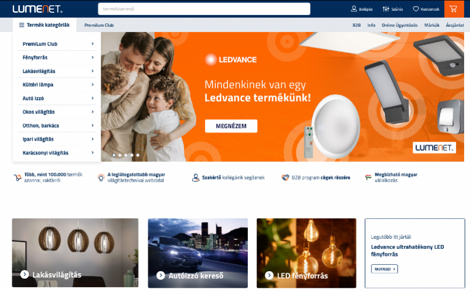Screen dimensions: 470x292
Task: Open the shopping cart icon
Action: 453,9
